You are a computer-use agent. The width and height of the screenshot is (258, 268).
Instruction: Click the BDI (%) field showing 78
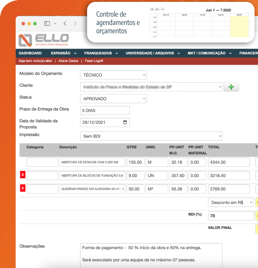[231, 216]
